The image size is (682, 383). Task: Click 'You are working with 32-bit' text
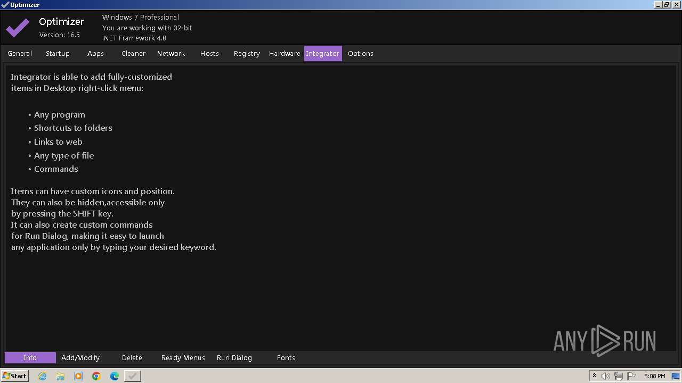click(147, 28)
